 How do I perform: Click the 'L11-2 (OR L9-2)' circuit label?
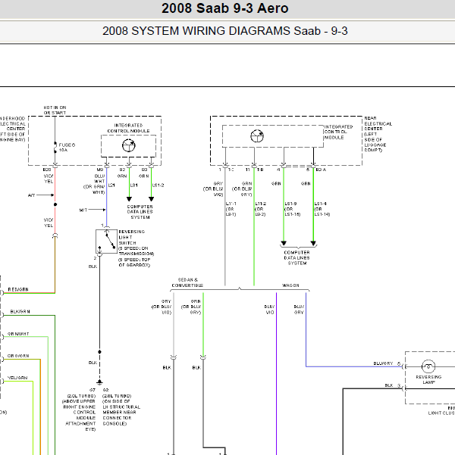pos(261,209)
